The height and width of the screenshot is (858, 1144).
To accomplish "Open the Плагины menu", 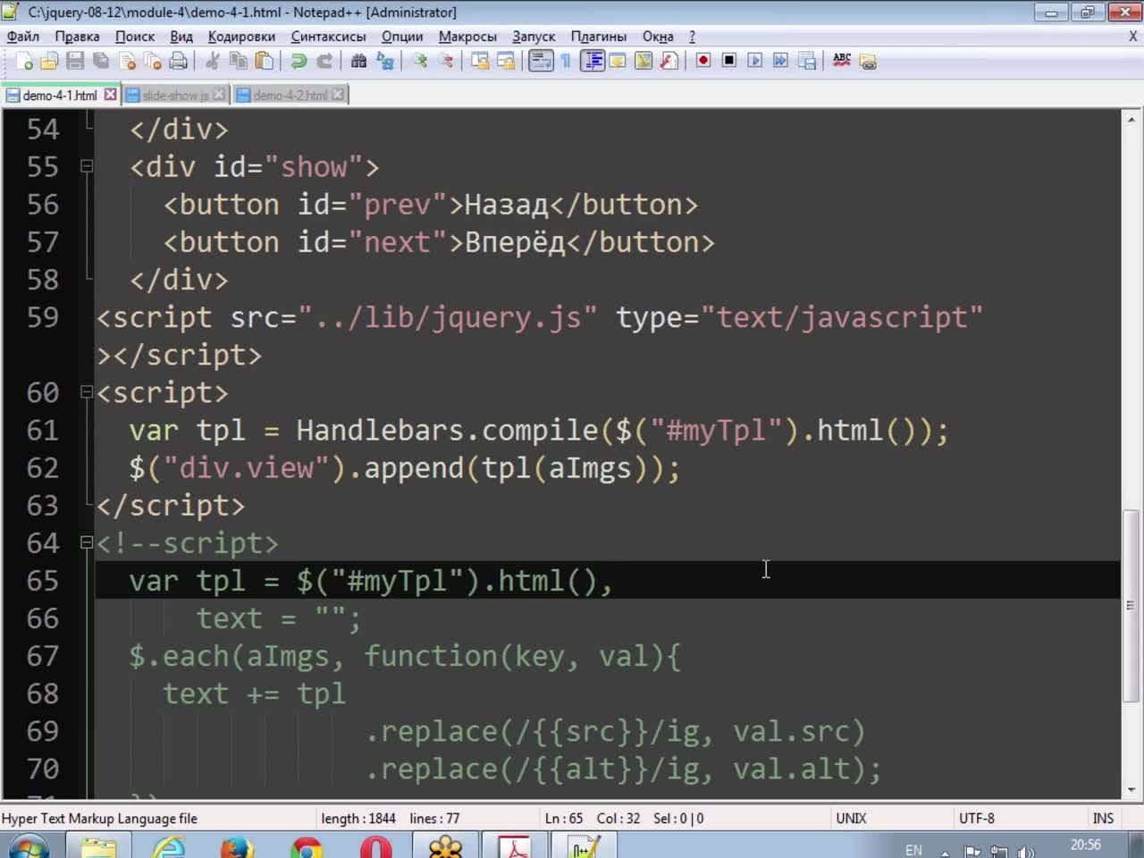I will pos(599,37).
